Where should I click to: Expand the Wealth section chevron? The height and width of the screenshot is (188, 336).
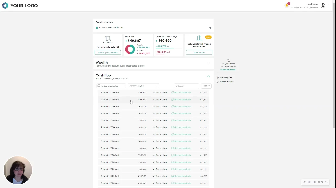coord(208,63)
